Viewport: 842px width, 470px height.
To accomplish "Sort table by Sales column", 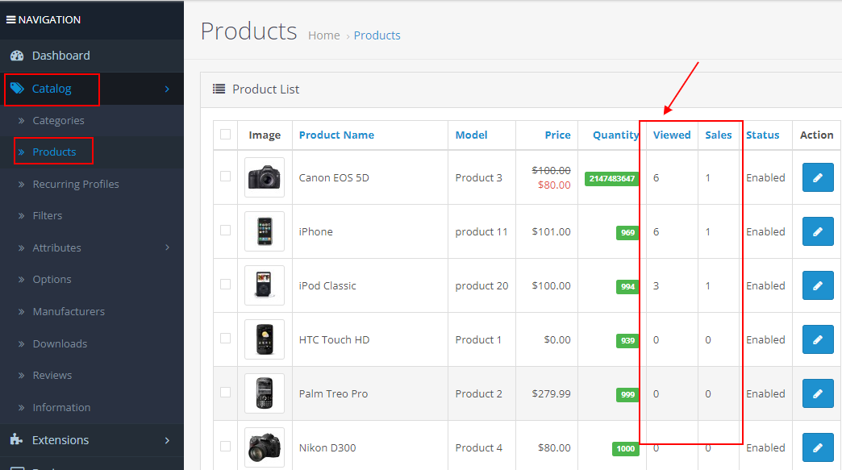I will (x=719, y=135).
